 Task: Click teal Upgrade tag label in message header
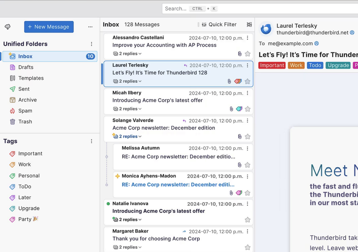tap(338, 65)
